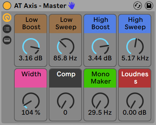
Task: Click the blue hand remote-control icon
Action: pos(71,6)
